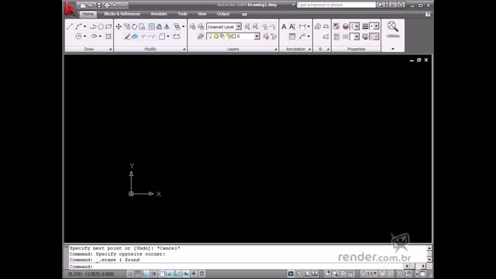Activate the Mirror tool in Modify panel
The width and height of the screenshot is (496, 279).
(x=167, y=26)
